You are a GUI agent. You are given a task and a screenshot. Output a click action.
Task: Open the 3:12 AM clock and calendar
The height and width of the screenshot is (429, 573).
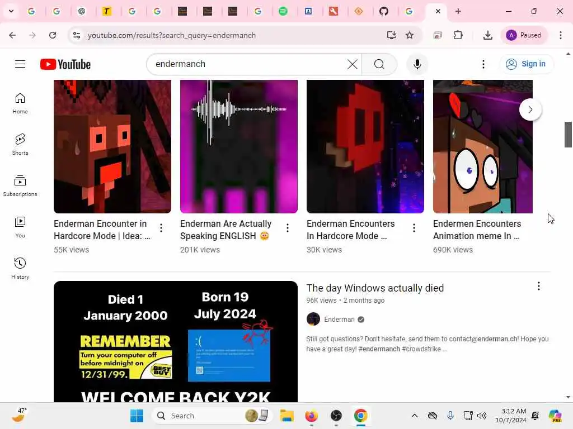pos(510,416)
